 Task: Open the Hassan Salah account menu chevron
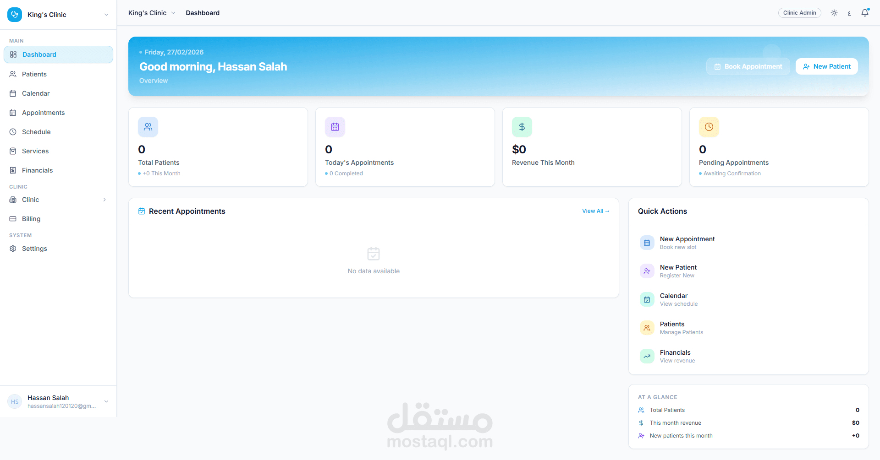106,401
